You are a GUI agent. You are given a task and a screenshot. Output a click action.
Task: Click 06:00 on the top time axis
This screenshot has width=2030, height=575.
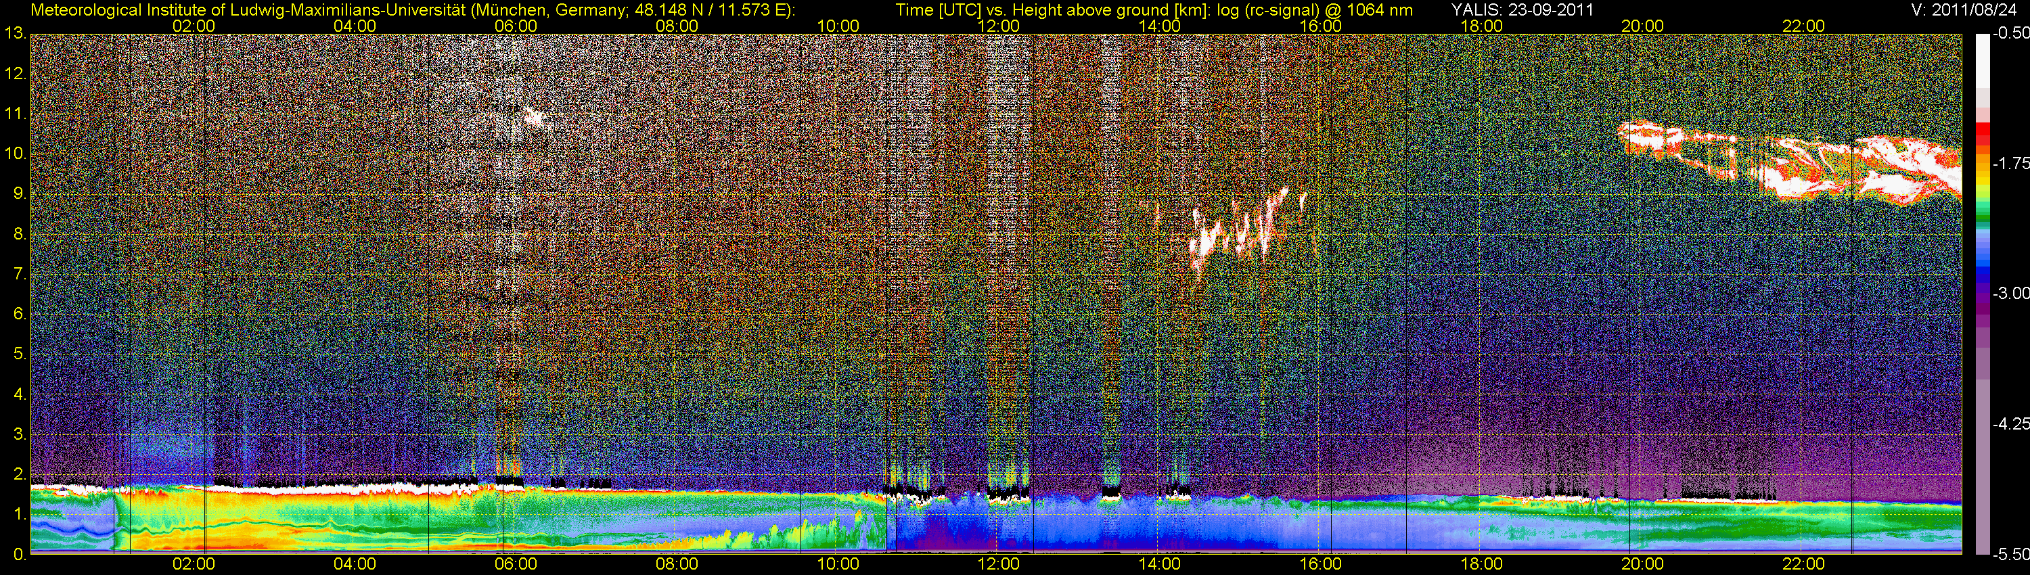point(516,26)
